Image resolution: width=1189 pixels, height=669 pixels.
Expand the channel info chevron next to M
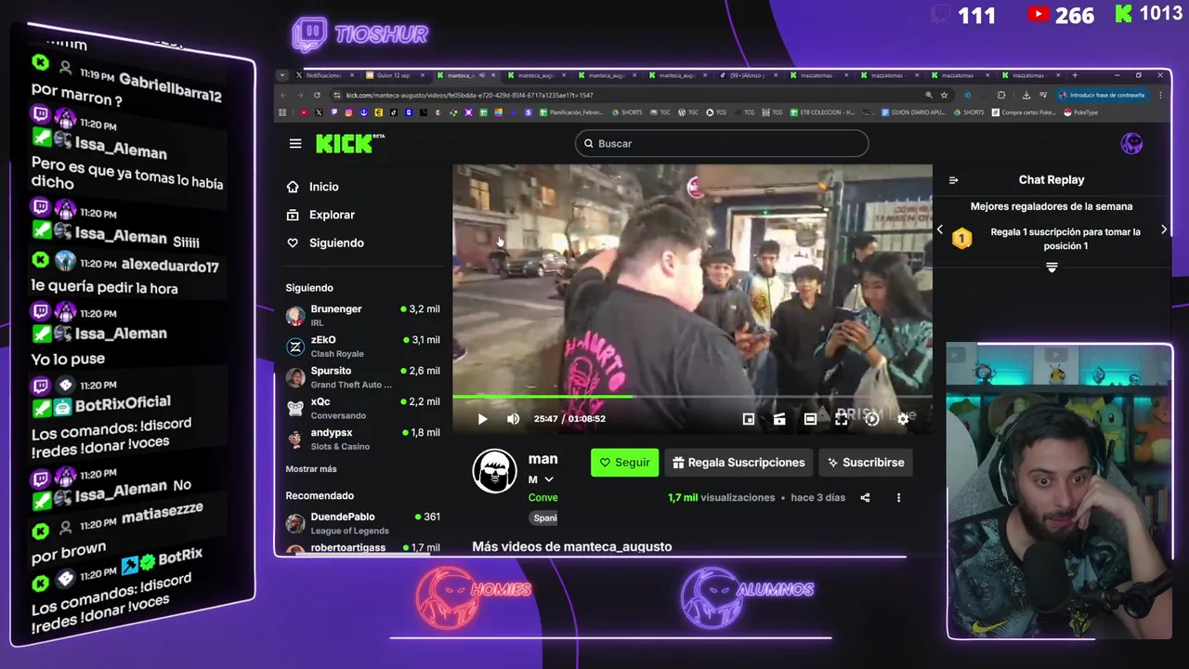point(549,479)
